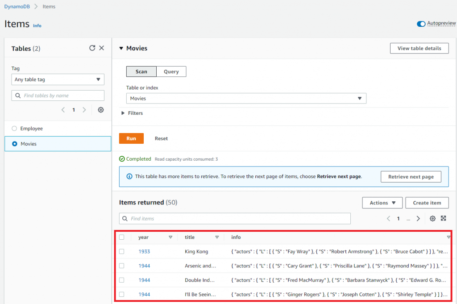The height and width of the screenshot is (304, 457).
Task: Click the Create item button
Action: pyautogui.click(x=427, y=203)
